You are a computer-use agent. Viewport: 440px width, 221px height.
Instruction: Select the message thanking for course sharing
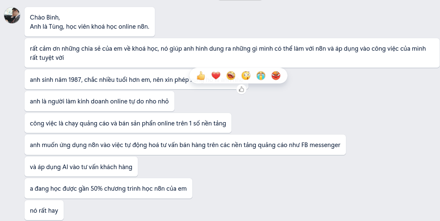coord(232,53)
